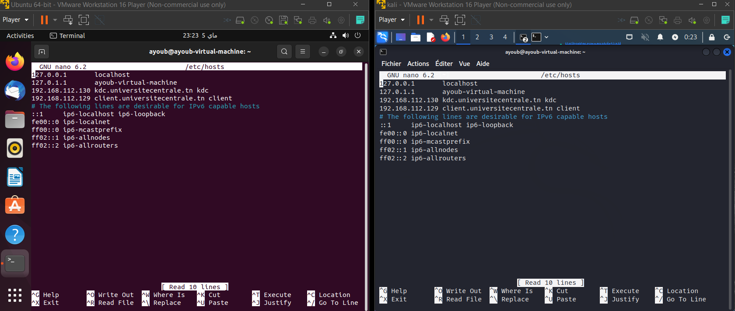Viewport: 735px width, 311px height.
Task: Open Ubuntu Software from dock
Action: click(x=15, y=205)
